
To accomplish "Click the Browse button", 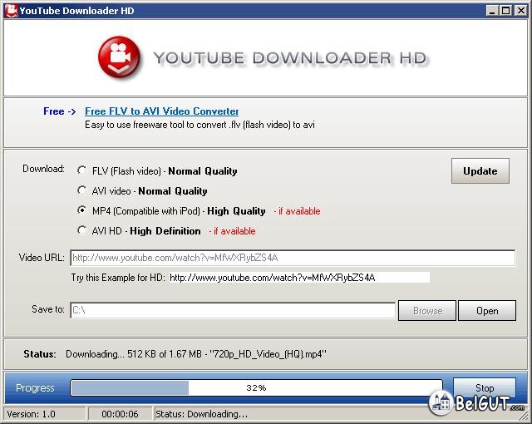I will [x=427, y=311].
